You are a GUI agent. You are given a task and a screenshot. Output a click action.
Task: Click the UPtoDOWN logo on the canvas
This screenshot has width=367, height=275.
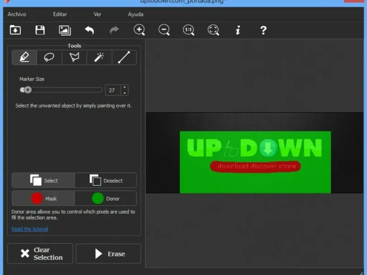coord(255,148)
